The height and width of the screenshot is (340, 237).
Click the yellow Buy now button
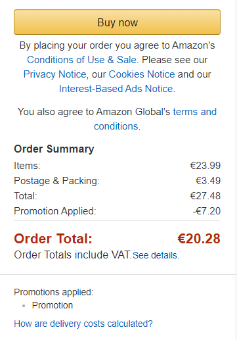[117, 22]
